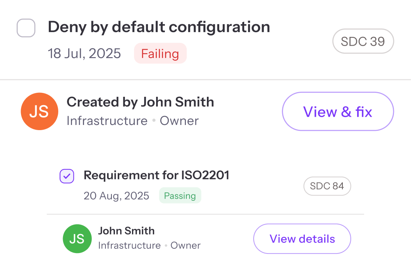Viewport: 411px width, 263px height.
Task: Open the Infrastructure Owner profile link
Action: click(132, 121)
